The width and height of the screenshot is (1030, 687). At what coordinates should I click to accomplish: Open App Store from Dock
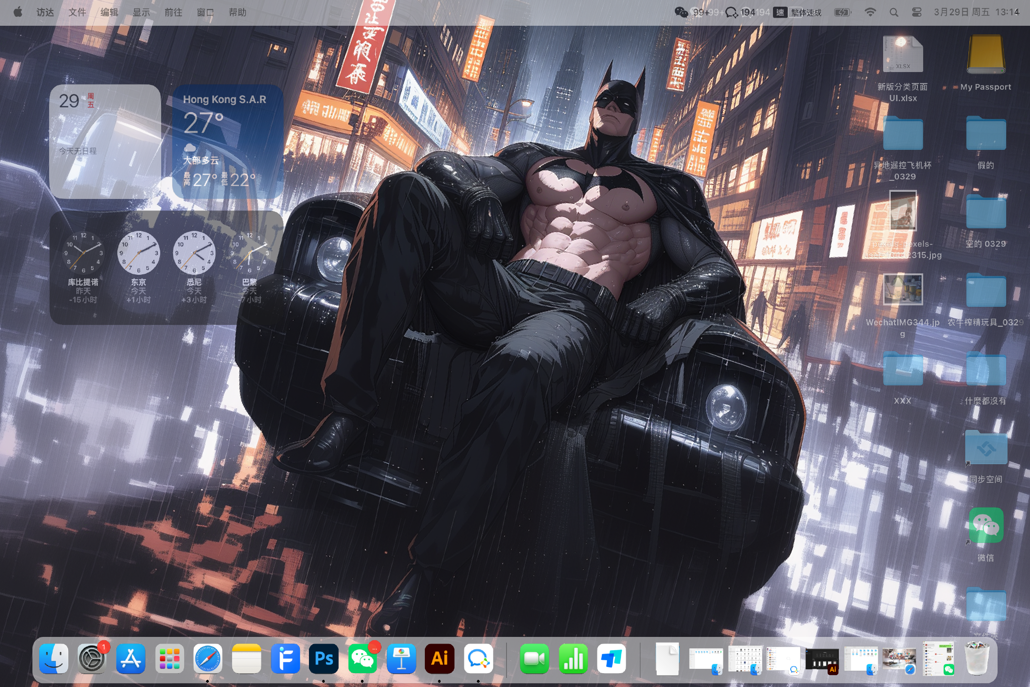point(131,659)
